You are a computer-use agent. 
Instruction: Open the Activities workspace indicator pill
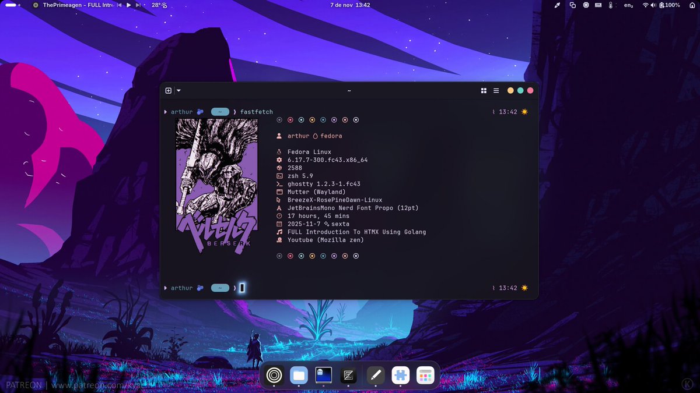pos(13,5)
